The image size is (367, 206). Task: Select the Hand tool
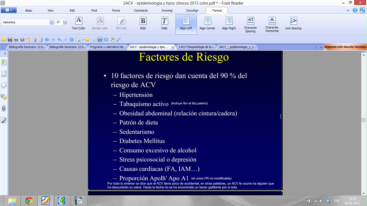[28, 40]
